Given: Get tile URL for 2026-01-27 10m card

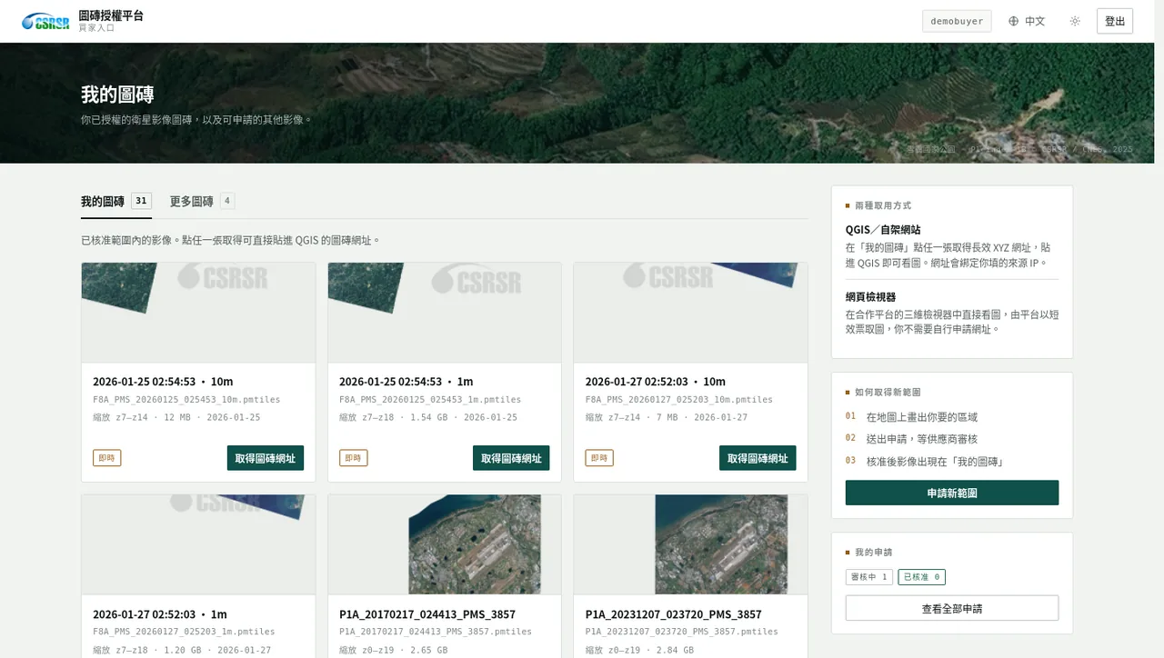Looking at the screenshot, I should click(x=758, y=458).
